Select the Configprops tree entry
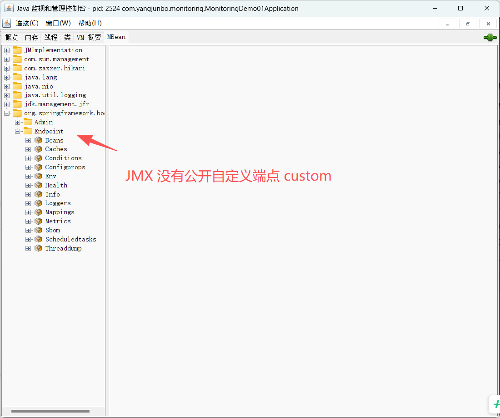This screenshot has height=418, width=500. coord(65,167)
